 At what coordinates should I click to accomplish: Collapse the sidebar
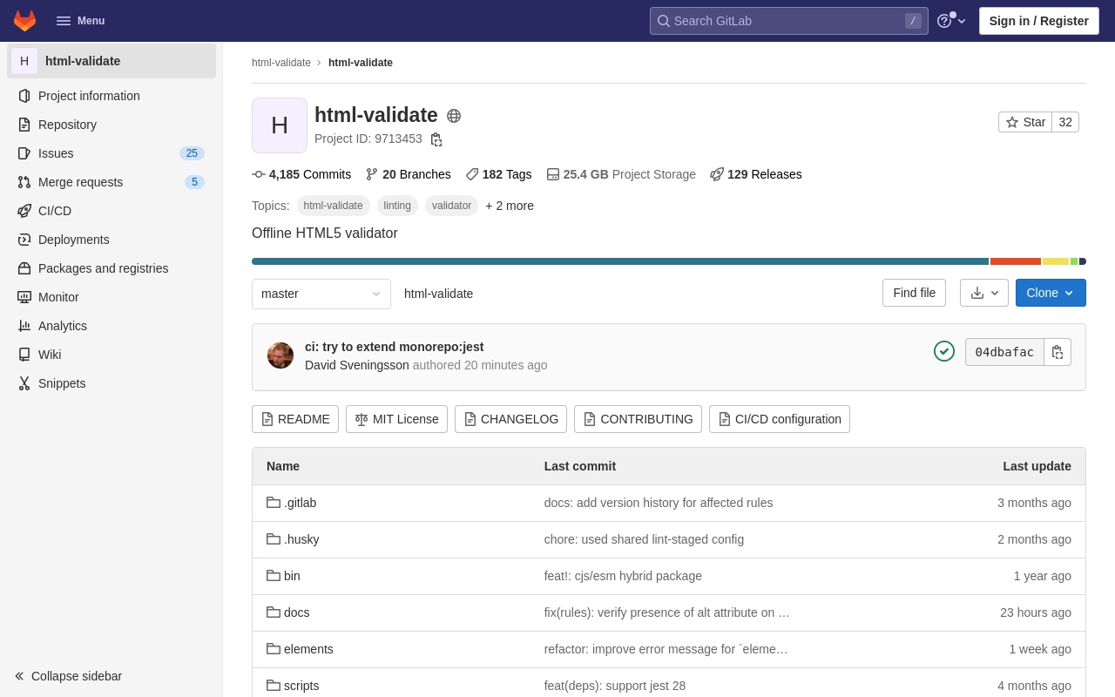[68, 676]
